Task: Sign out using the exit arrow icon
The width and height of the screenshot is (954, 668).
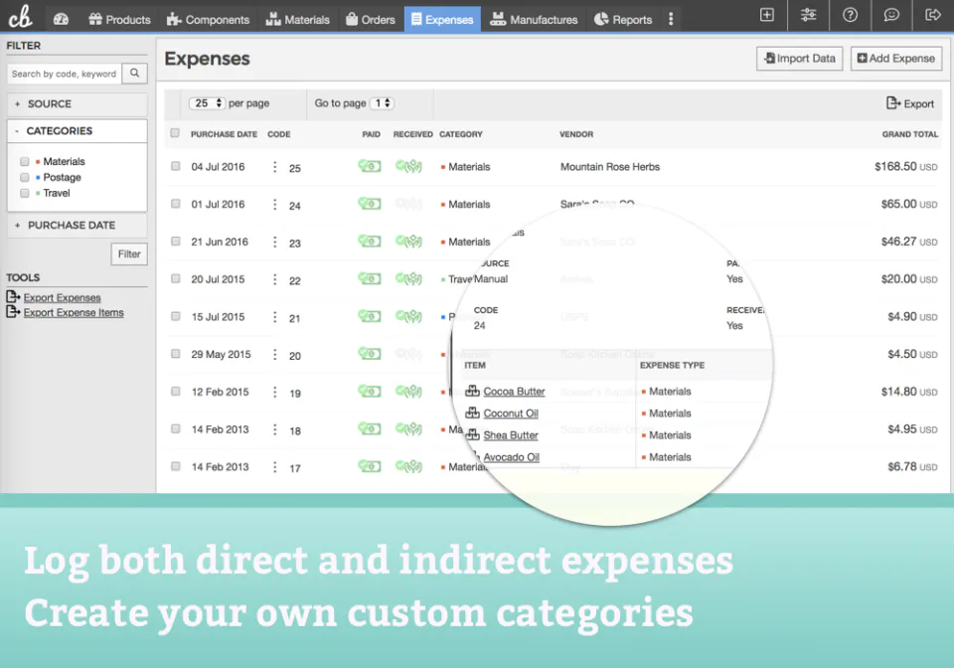Action: click(x=932, y=15)
